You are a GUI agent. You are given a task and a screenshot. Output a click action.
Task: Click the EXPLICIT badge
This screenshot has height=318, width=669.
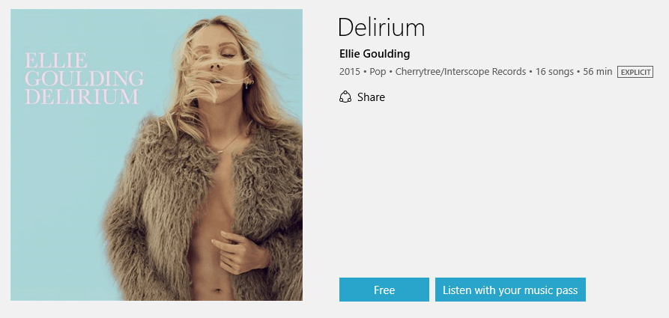tap(635, 72)
